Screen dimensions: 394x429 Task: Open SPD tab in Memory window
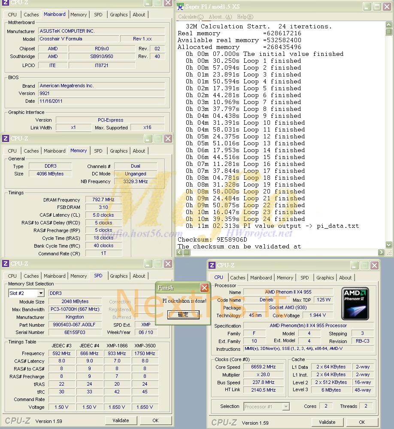point(98,151)
